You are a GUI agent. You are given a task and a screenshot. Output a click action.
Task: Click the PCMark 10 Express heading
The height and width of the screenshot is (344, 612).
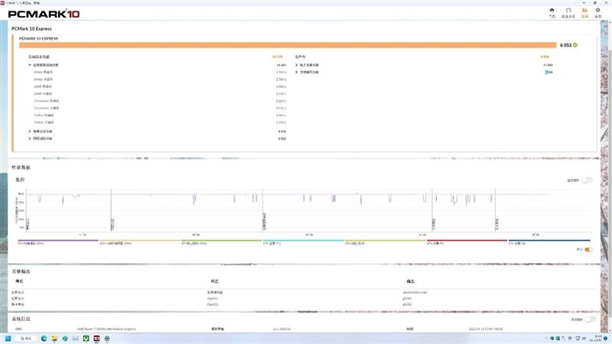31,29
